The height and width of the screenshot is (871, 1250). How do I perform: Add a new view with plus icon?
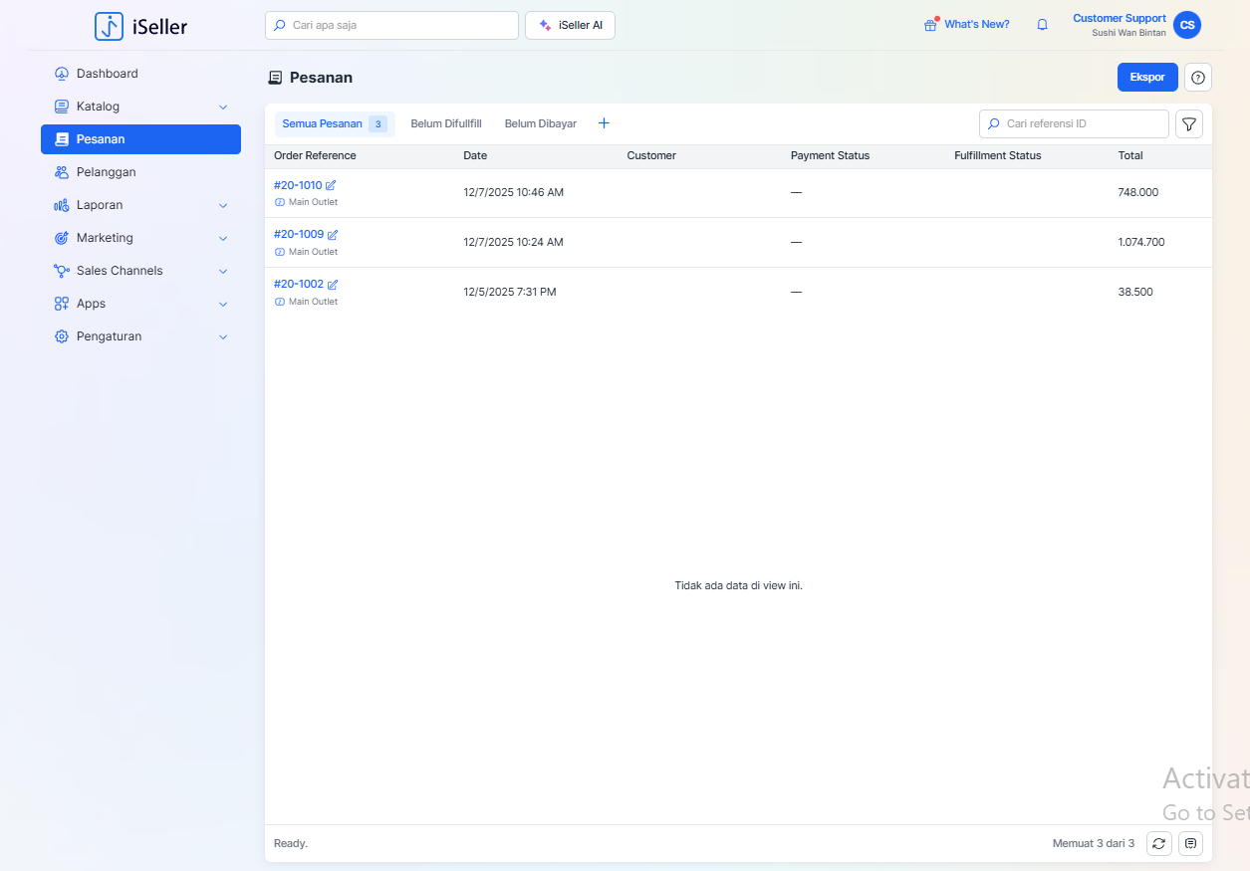(x=604, y=123)
